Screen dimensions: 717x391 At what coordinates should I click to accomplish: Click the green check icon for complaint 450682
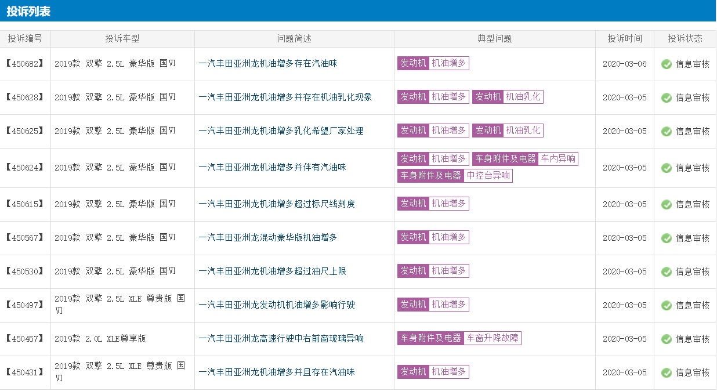point(667,64)
